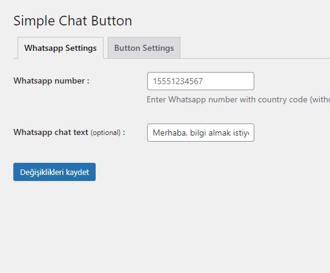330x273 pixels.
Task: Focus the Whatsapp chat text field
Action: pyautogui.click(x=200, y=133)
